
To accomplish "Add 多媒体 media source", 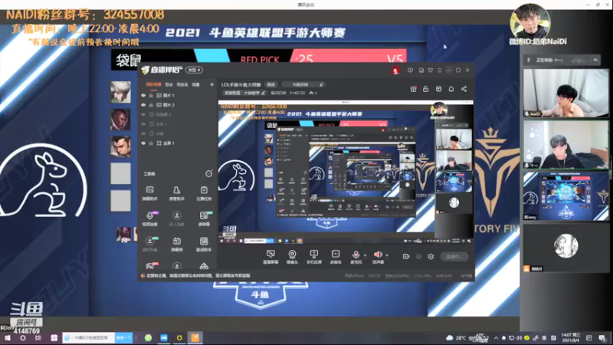I will pyautogui.click(x=336, y=257).
